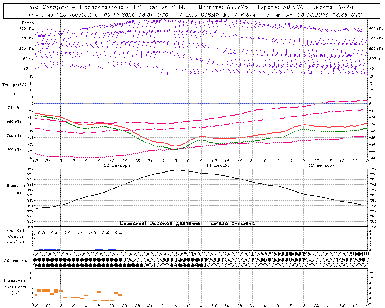Click the Модель COSMO-RU / 6.6км label
This screenshot has height=308, width=385.
[x=217, y=15]
